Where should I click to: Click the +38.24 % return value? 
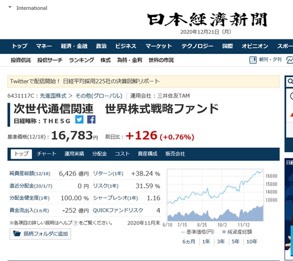[146, 173]
